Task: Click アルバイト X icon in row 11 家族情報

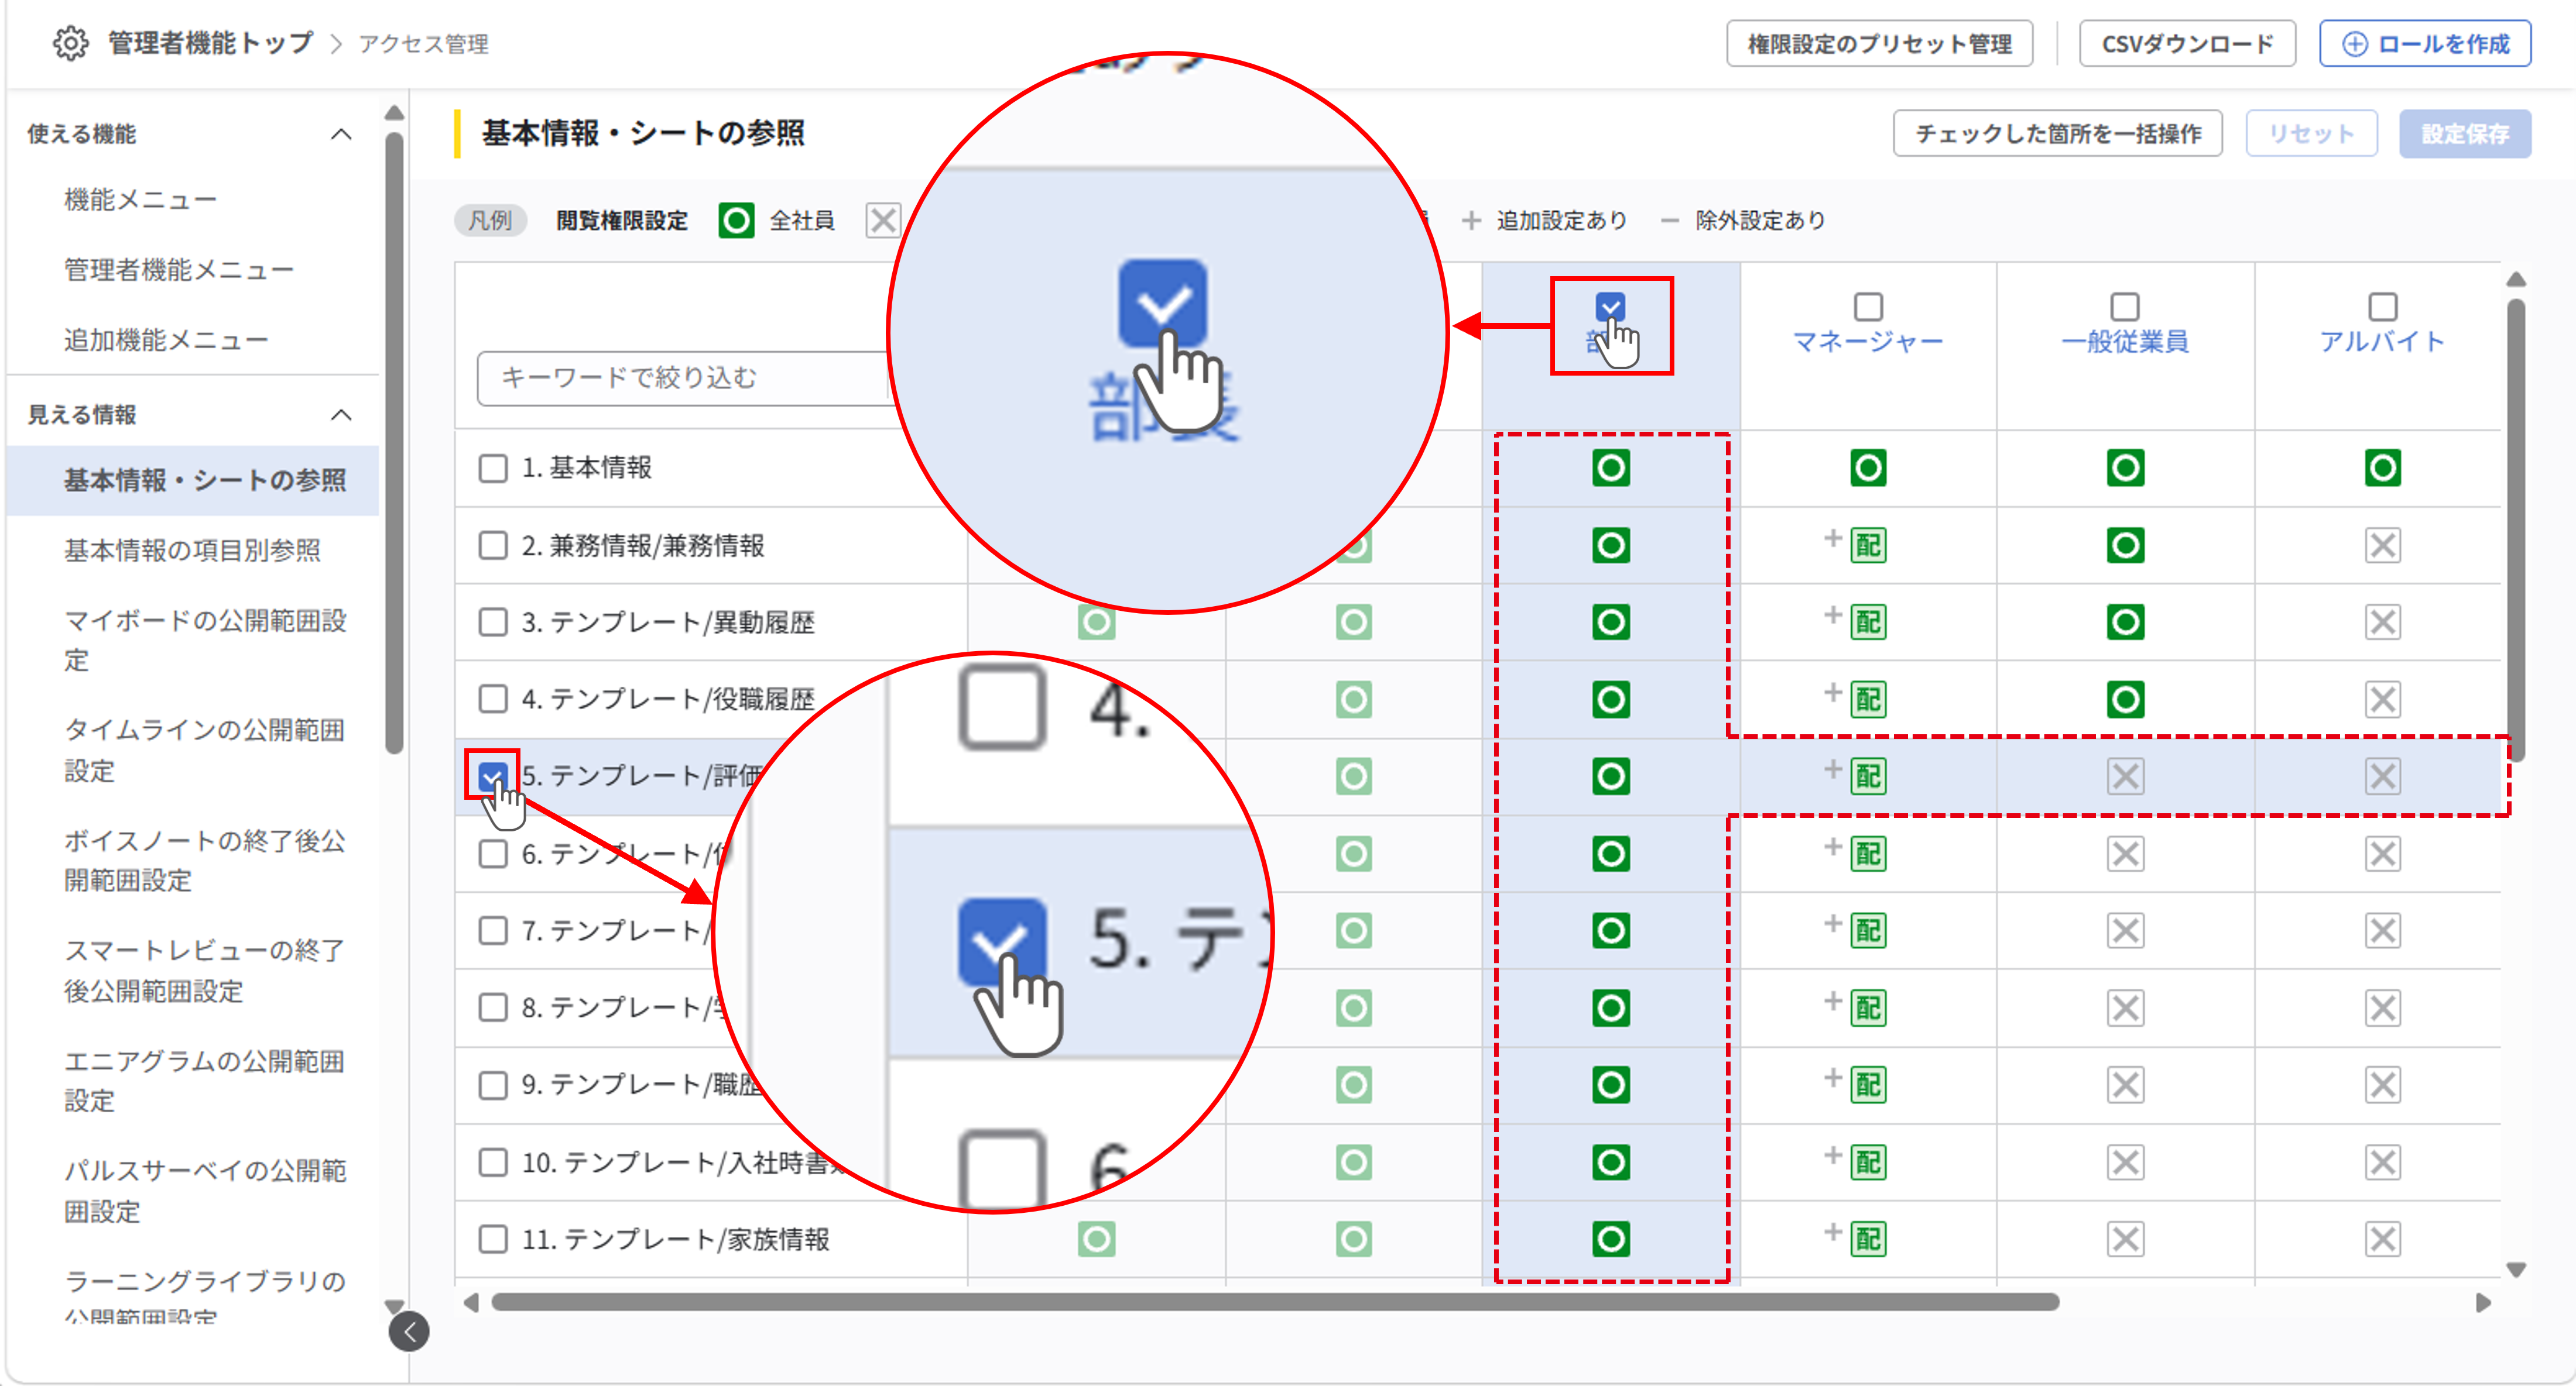Action: tap(2383, 1240)
